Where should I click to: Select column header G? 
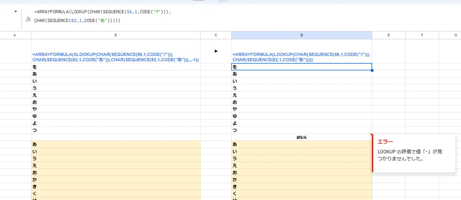coord(450,35)
